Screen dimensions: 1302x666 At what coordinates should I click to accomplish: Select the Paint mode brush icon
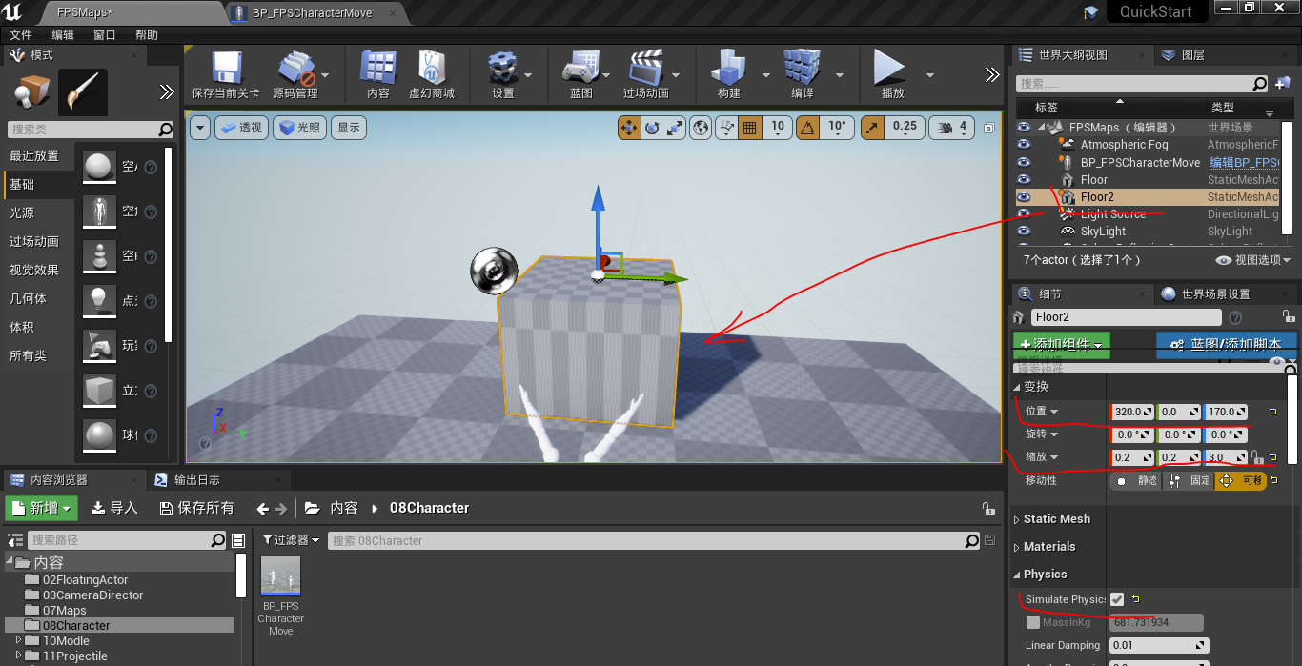[x=82, y=92]
